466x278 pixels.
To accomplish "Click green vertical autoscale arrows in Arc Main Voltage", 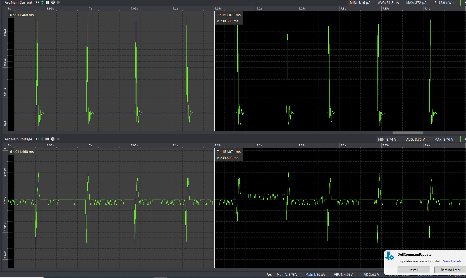I will point(42,139).
